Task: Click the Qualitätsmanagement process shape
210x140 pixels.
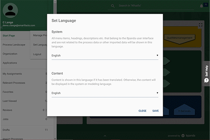Action: 179,39
